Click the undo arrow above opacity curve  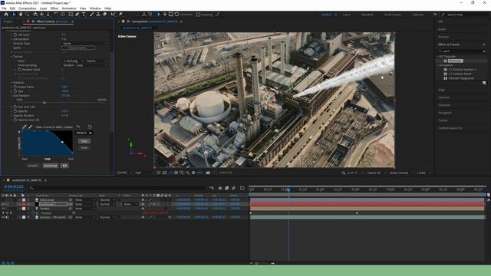tap(78, 127)
